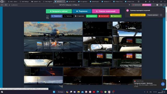Click the pink Список пожеланий button

pyautogui.click(x=106, y=11)
